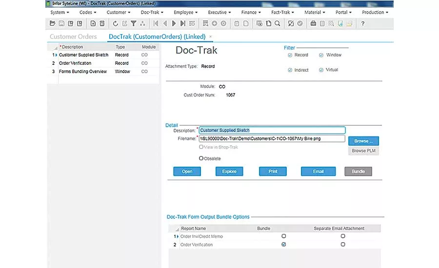The image size is (439, 268).
Task: Open the Material dropdown menu
Action: coord(315,12)
